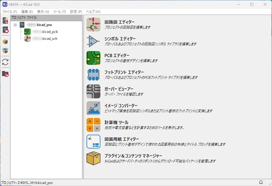Launch the Gerber Viewer gray icon

point(93,91)
